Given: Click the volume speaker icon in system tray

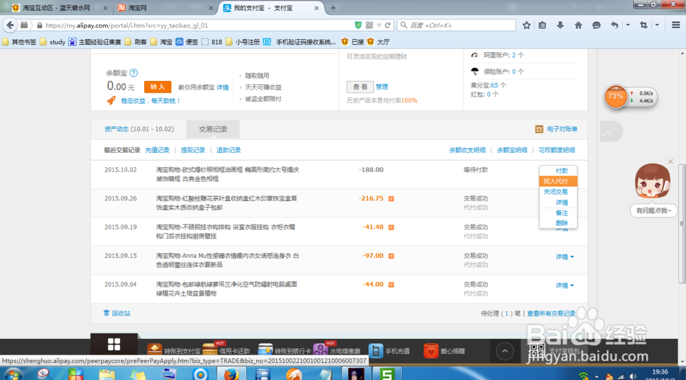Looking at the screenshot, I should 632,376.
